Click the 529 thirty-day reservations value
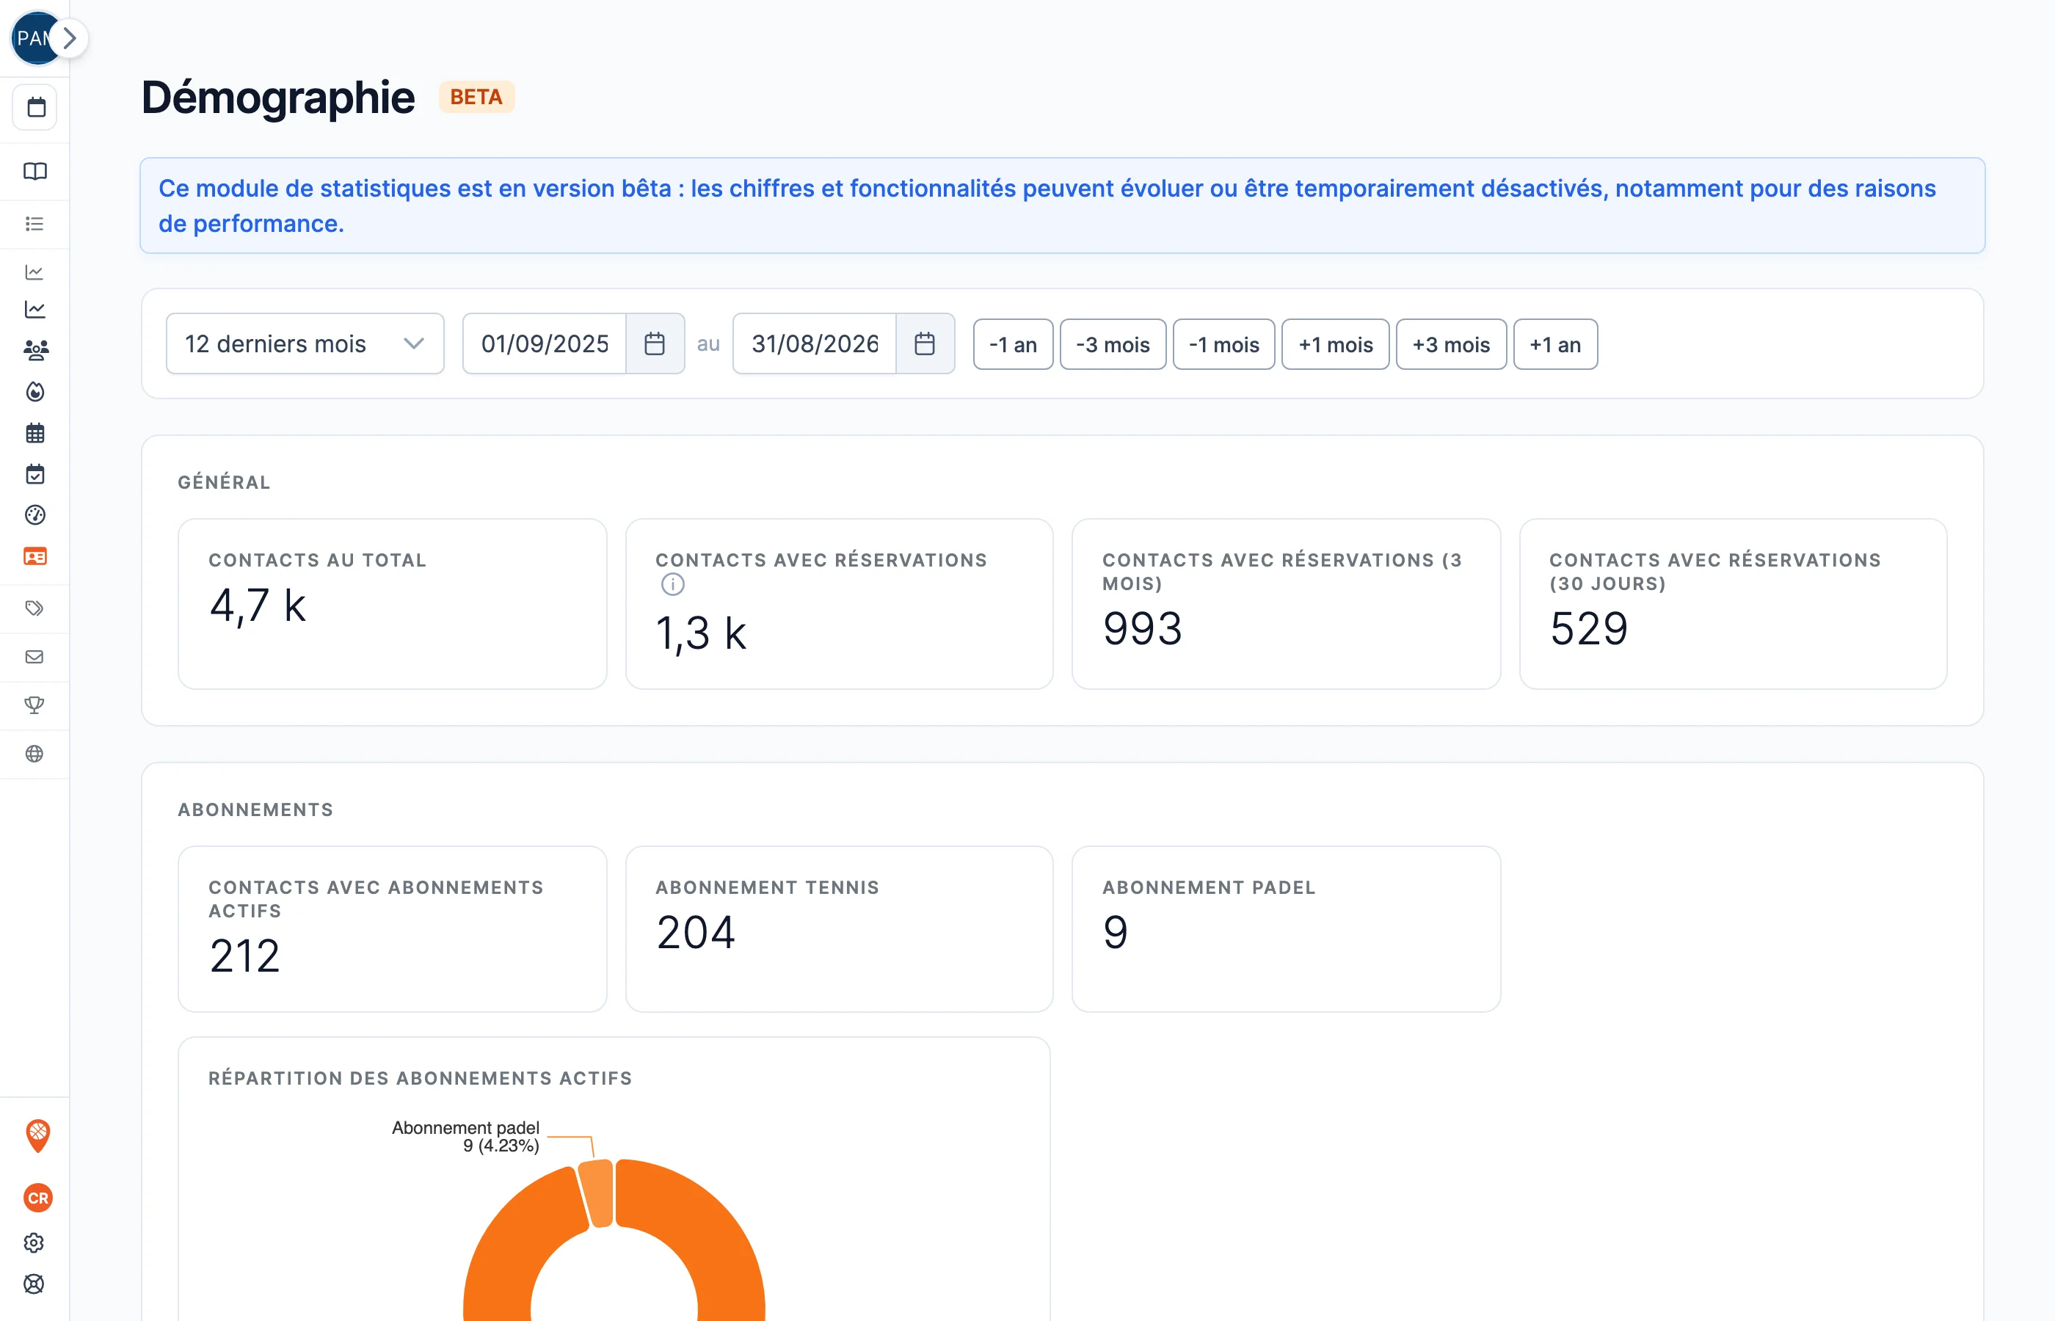Viewport: 2055px width, 1321px height. tap(1588, 629)
